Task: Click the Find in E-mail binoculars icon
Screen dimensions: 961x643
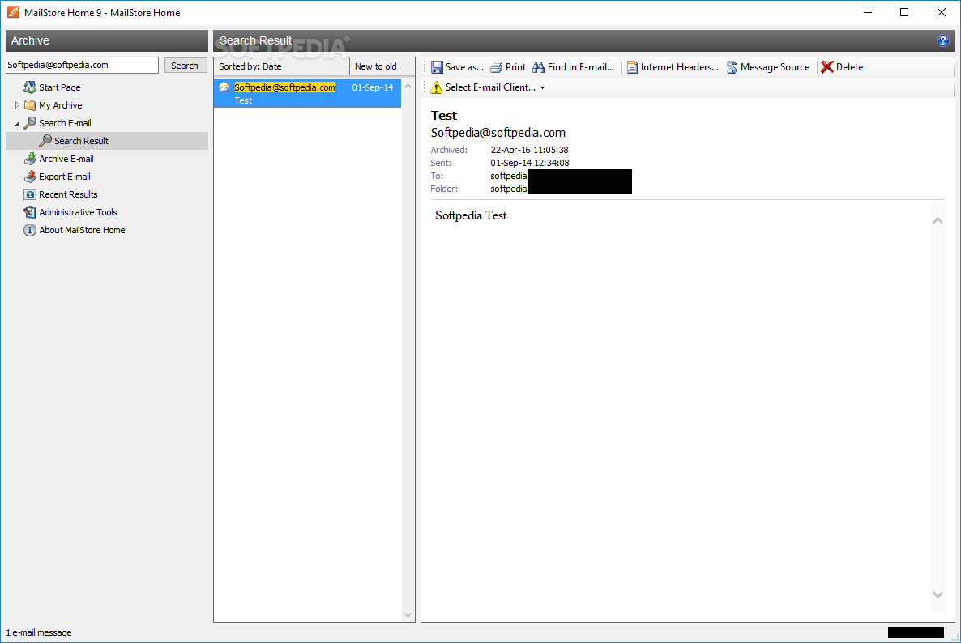Action: [538, 66]
